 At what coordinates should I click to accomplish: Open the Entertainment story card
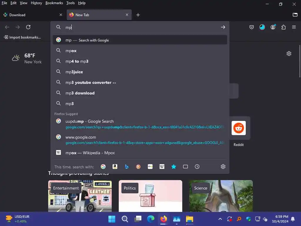point(80,196)
